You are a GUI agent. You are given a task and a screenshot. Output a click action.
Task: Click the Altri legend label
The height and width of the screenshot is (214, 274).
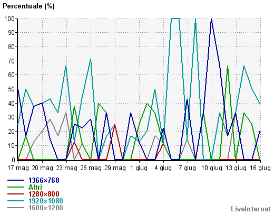(x=35, y=187)
